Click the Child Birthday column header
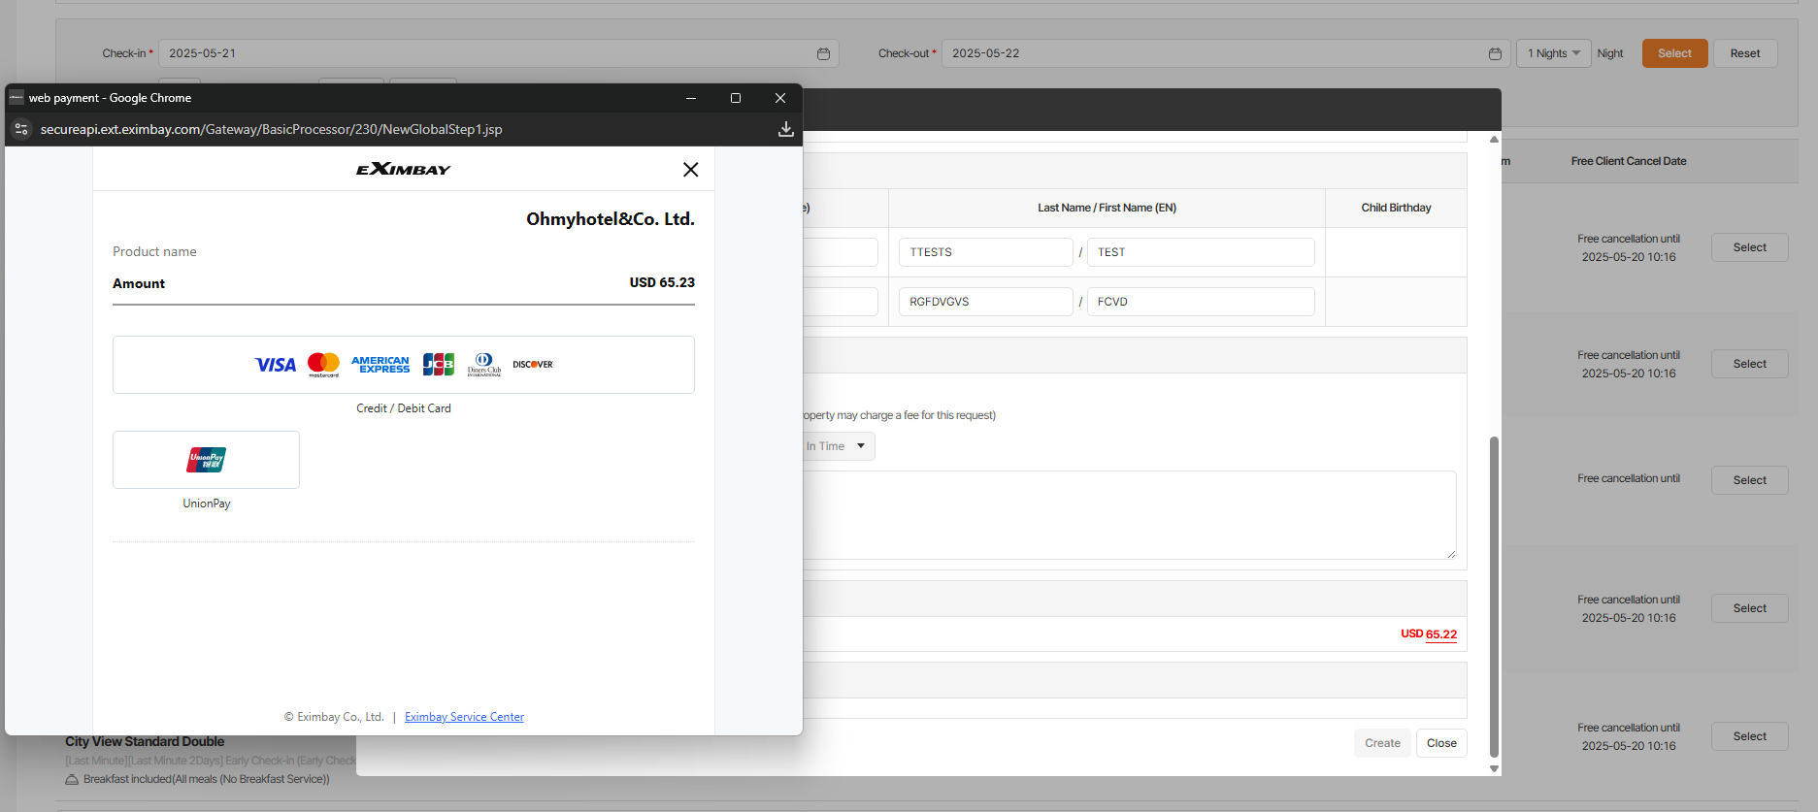This screenshot has width=1818, height=812. pos(1396,208)
